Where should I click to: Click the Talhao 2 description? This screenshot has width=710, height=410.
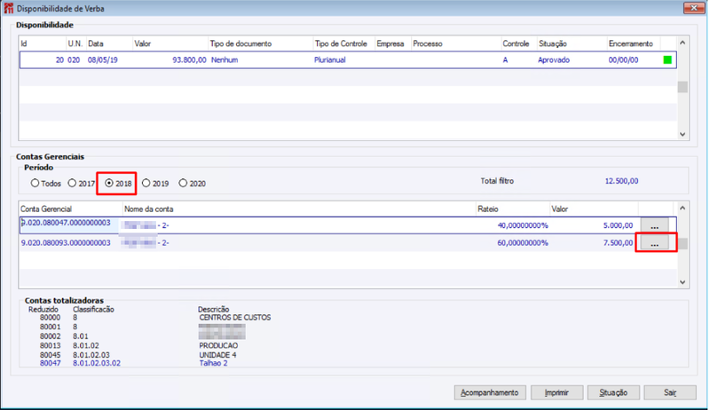coord(213,363)
